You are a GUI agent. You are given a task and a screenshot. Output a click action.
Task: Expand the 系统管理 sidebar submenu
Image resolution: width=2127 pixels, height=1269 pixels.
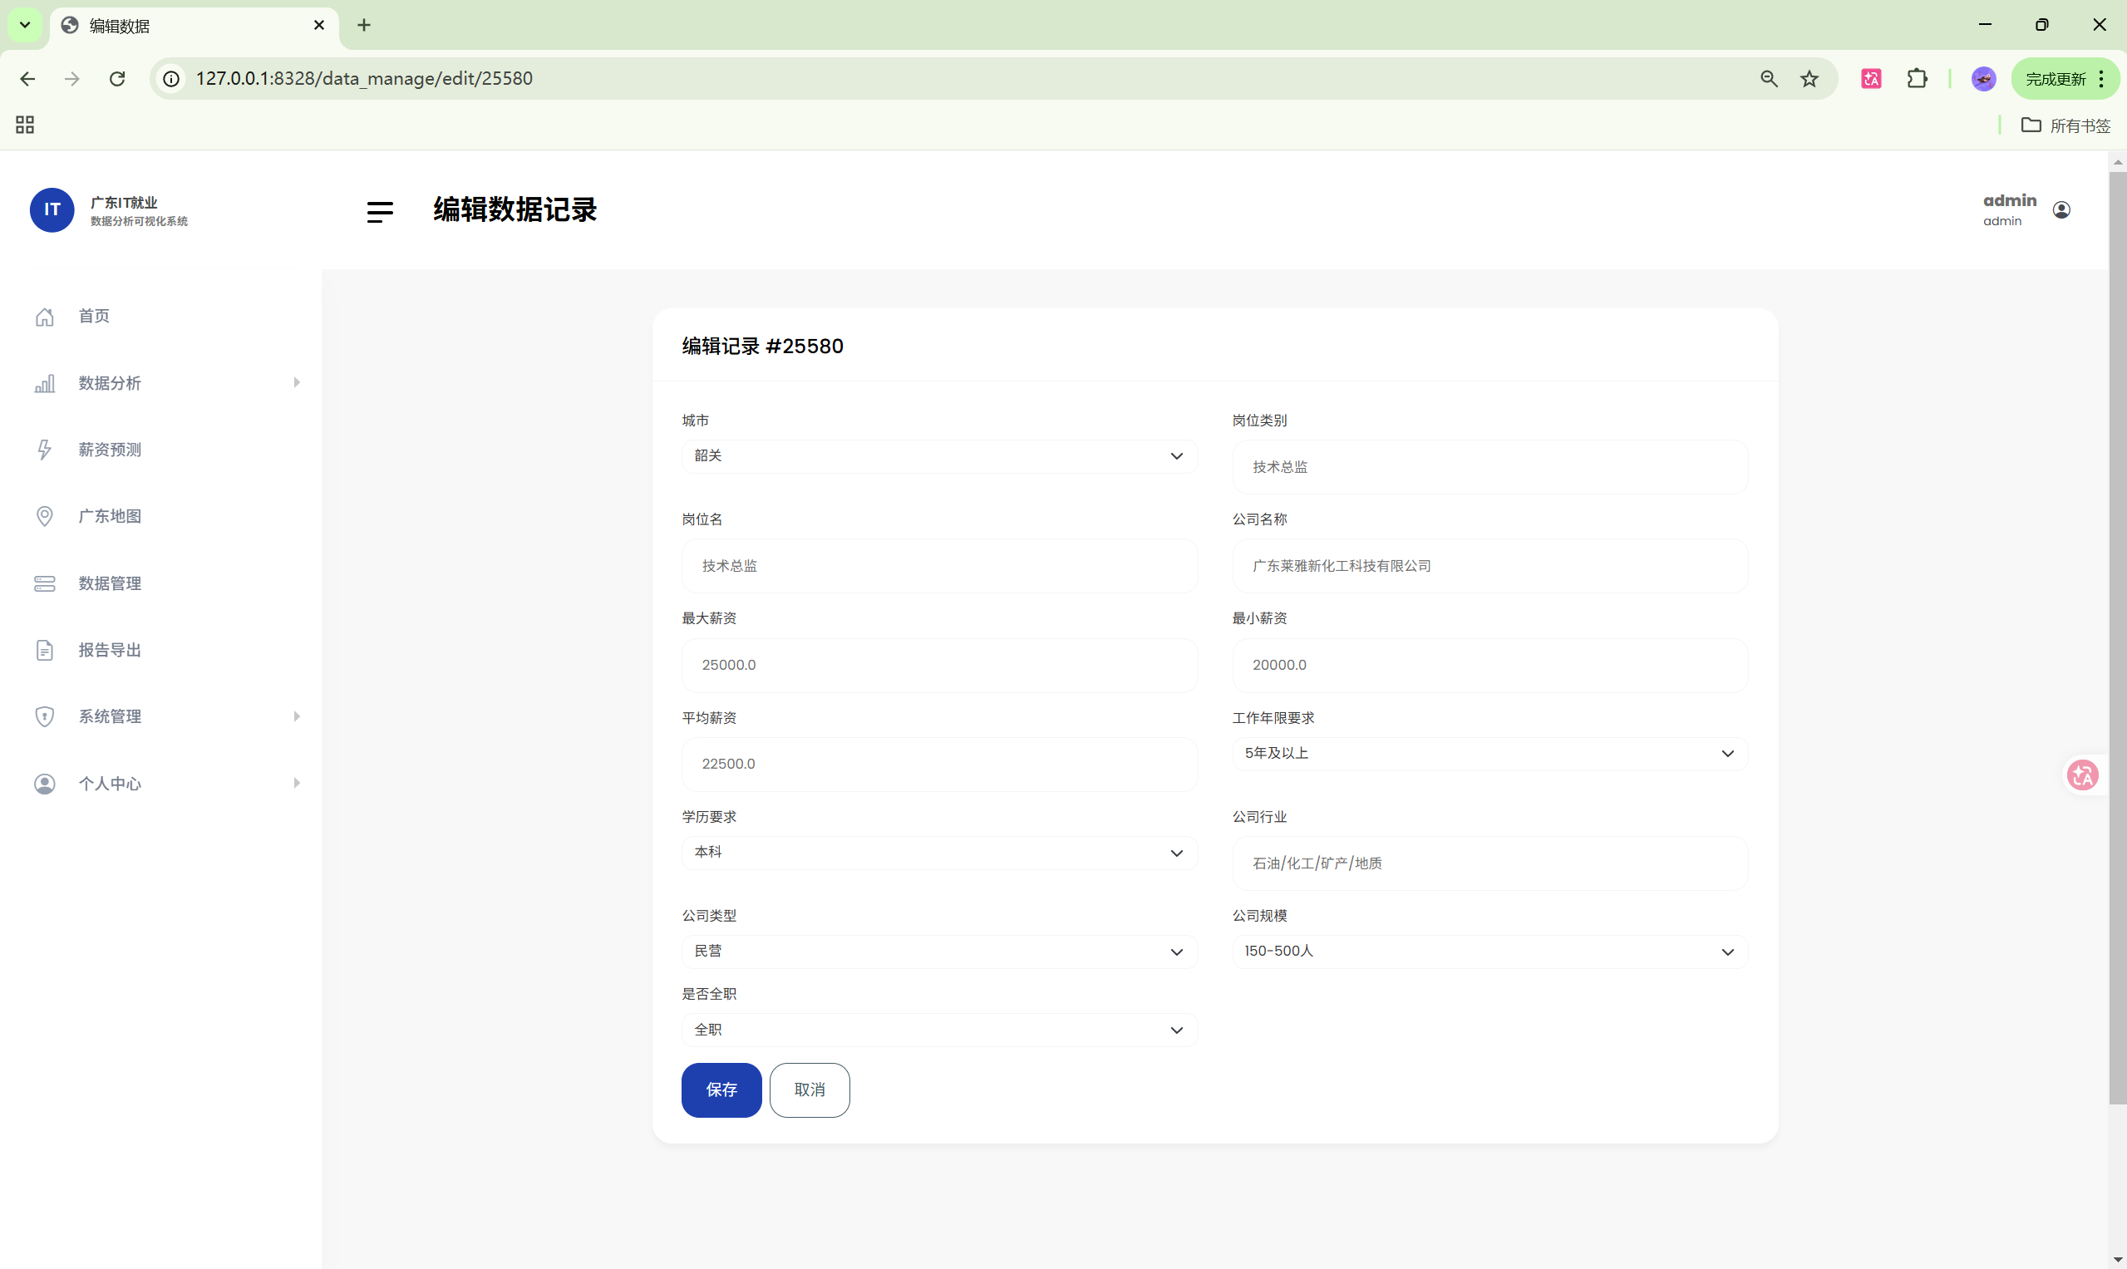[x=297, y=716]
